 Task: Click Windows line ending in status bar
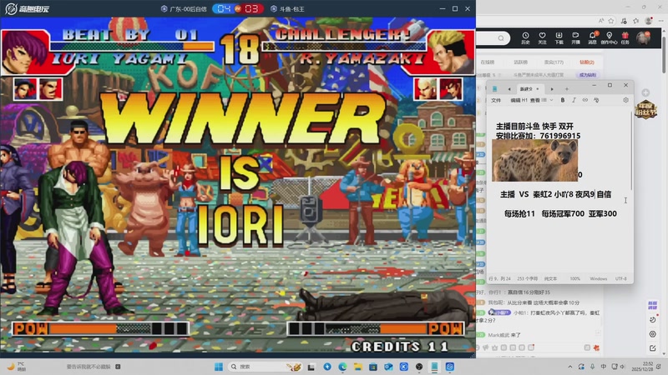pos(599,279)
